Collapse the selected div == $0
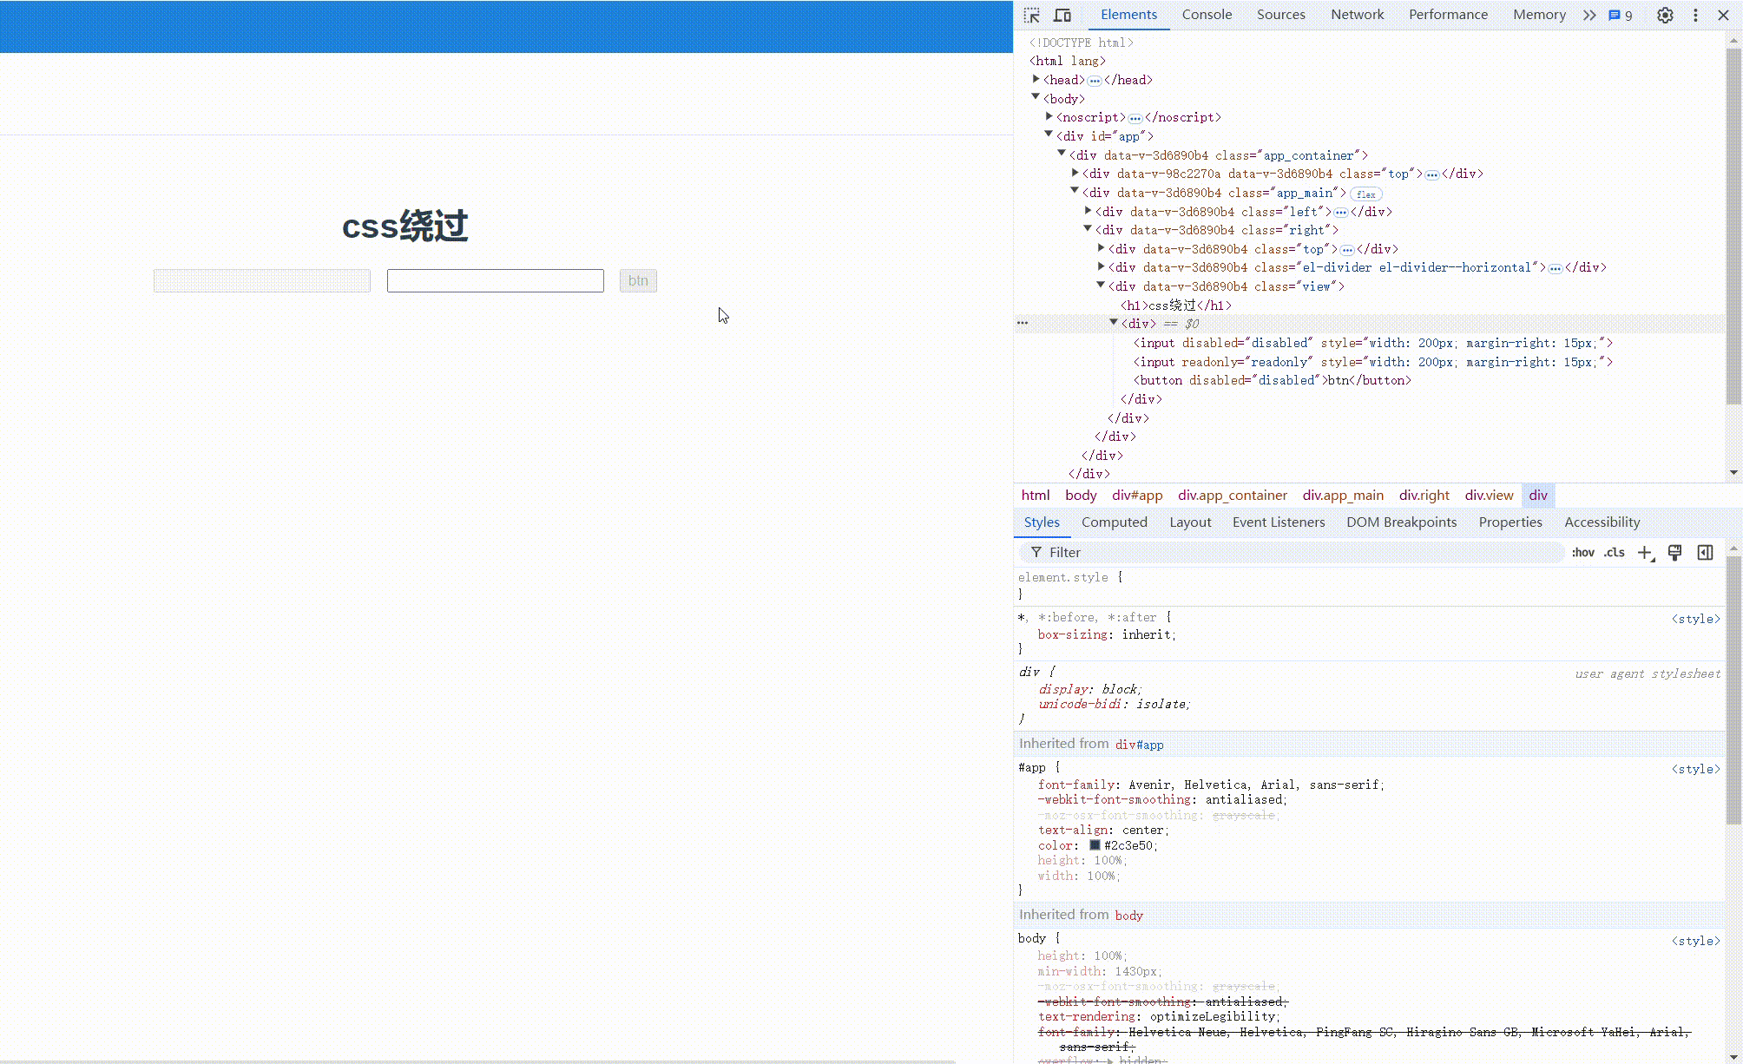Viewport: 1743px width, 1064px height. (x=1114, y=323)
